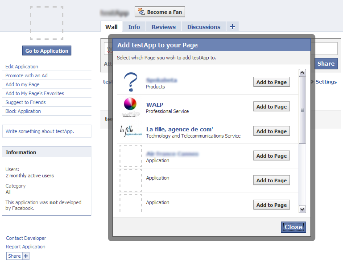Screen dimensions: 343x264
Task: Click the plus icon beside bottom Share
Action: [26, 256]
